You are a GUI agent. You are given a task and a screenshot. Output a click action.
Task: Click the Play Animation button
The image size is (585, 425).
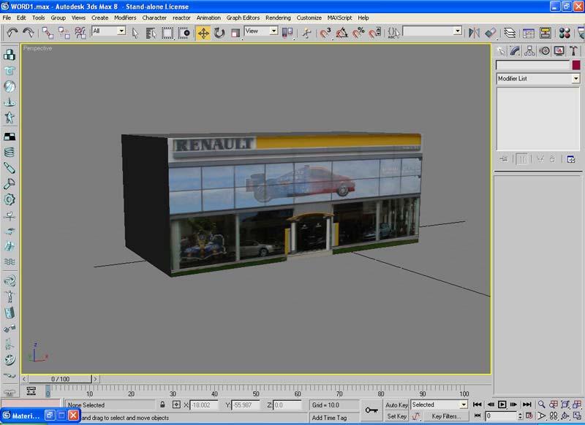coord(502,405)
